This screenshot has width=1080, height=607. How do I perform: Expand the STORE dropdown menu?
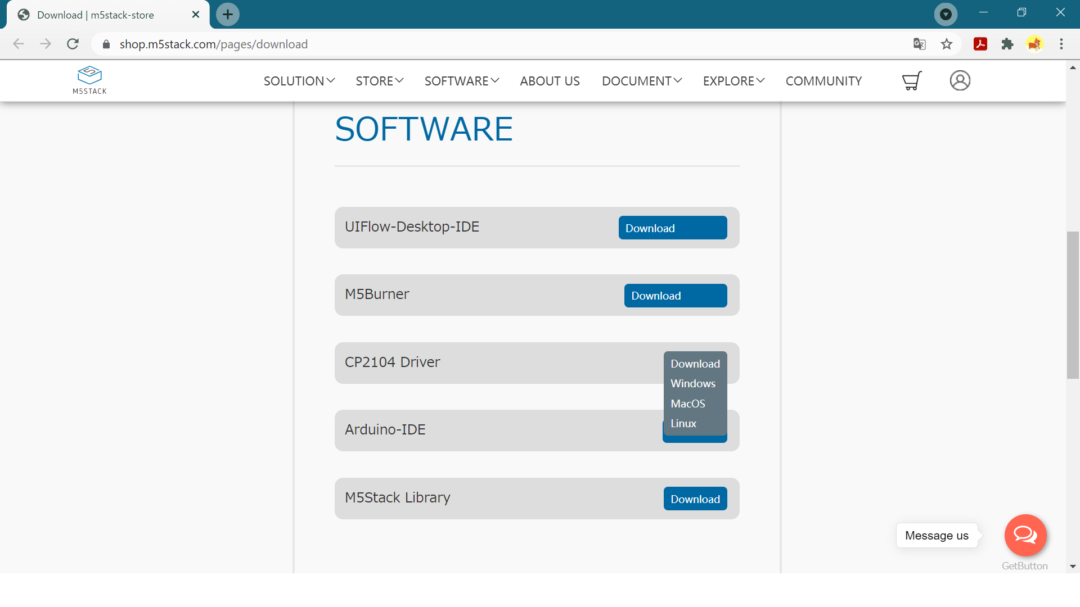379,81
